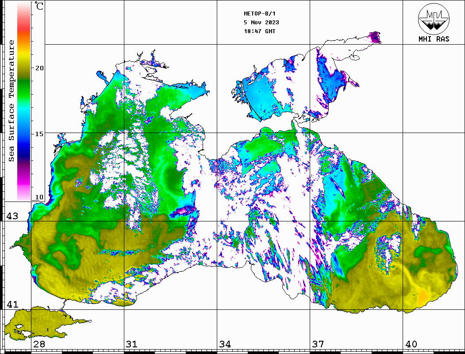Viewport: 465px width, 354px height.
Task: Click the '15' scale value label
Action: (39, 133)
